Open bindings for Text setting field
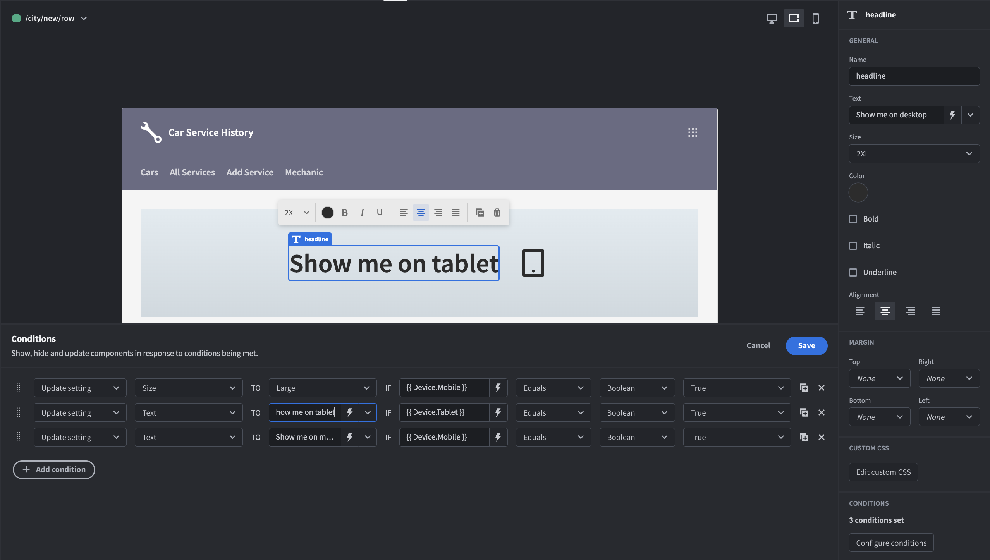Viewport: 990px width, 560px height. click(952, 115)
